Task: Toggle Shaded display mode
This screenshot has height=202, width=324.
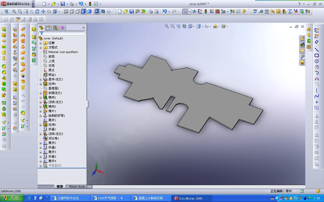Action: pyautogui.click(x=89, y=11)
